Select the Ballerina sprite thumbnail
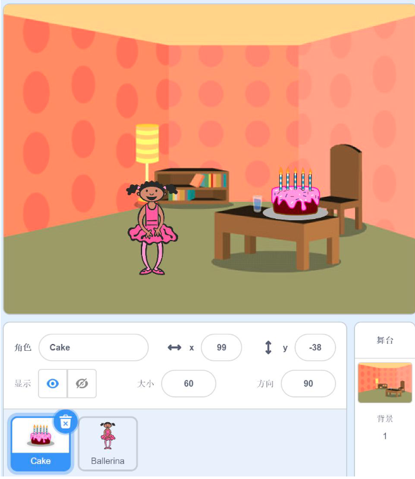Viewport: 415px width, 479px height. (x=107, y=444)
